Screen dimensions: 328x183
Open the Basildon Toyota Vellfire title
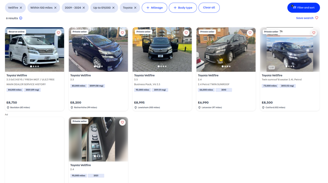click(17, 75)
